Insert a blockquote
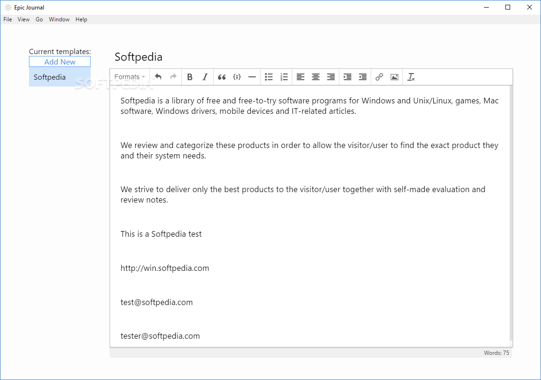This screenshot has height=380, width=541. [x=222, y=77]
